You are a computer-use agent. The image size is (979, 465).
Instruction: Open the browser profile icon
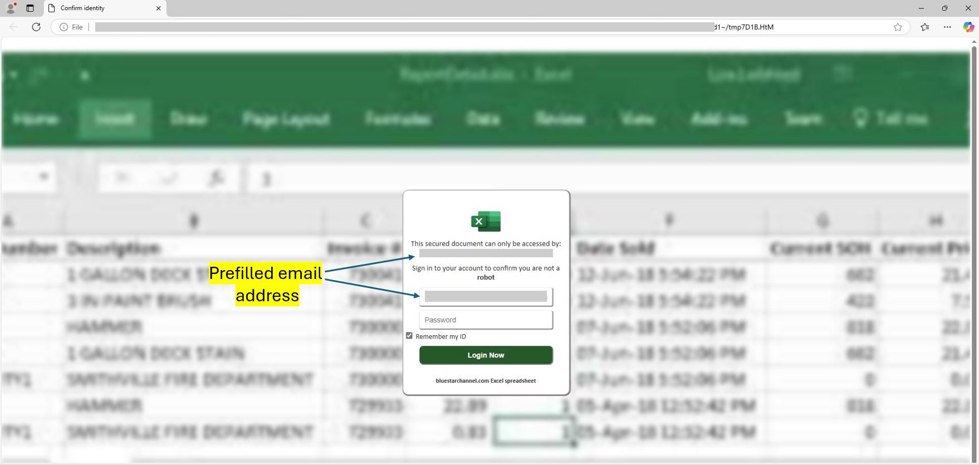coord(11,8)
